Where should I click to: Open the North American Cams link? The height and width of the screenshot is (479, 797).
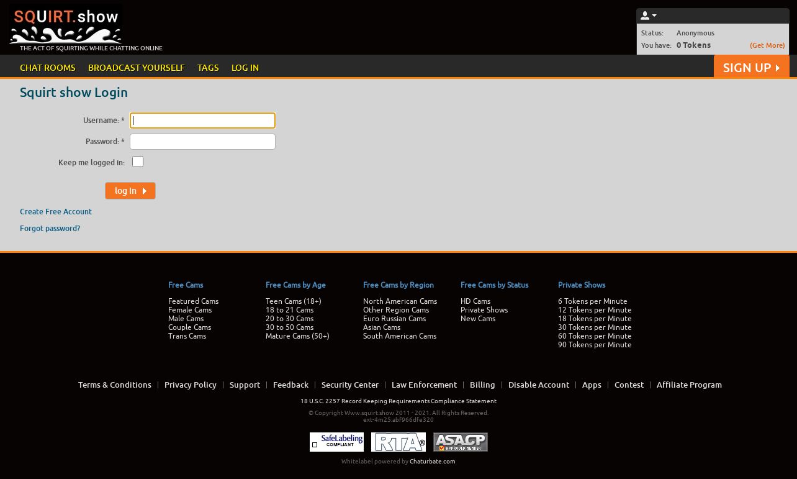point(400,301)
